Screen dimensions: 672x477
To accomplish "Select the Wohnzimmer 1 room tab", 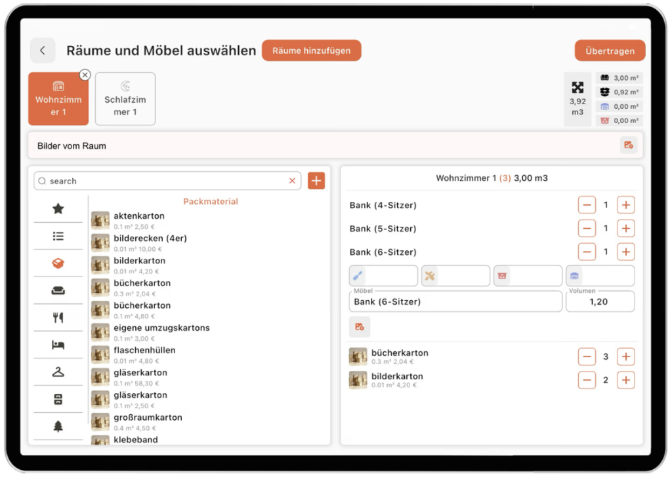I will coord(59,98).
